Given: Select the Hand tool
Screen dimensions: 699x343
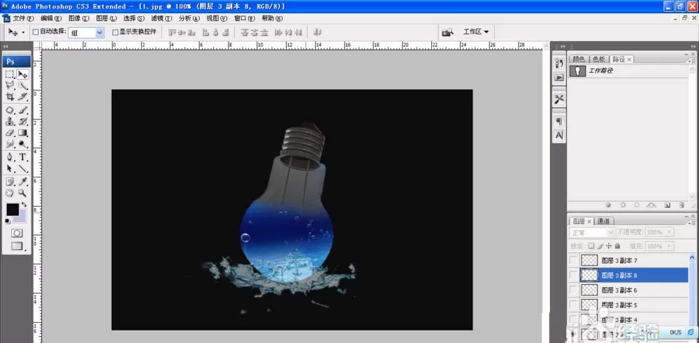Looking at the screenshot, I should pyautogui.click(x=10, y=194).
